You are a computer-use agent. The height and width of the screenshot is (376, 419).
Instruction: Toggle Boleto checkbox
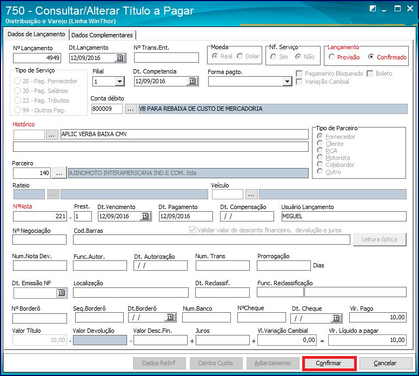click(370, 73)
